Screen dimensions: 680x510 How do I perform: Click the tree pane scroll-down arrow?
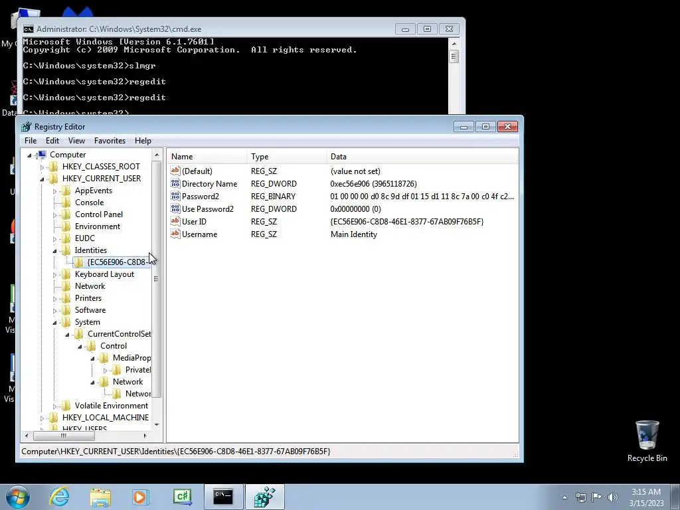click(x=157, y=424)
